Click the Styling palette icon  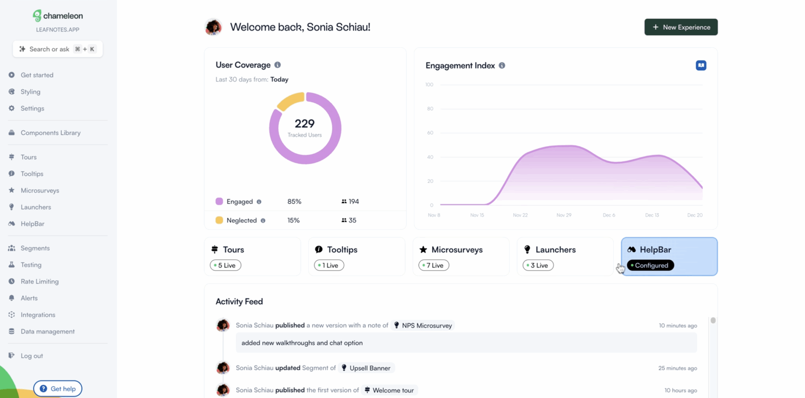(x=12, y=91)
